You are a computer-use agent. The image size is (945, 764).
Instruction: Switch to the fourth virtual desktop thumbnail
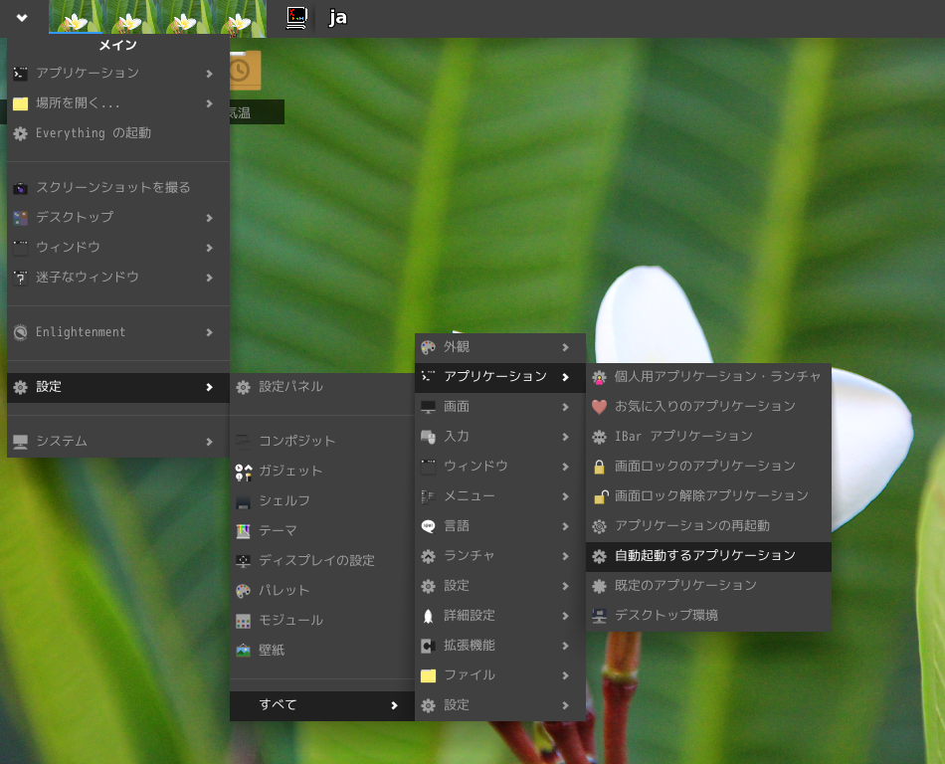click(240, 17)
